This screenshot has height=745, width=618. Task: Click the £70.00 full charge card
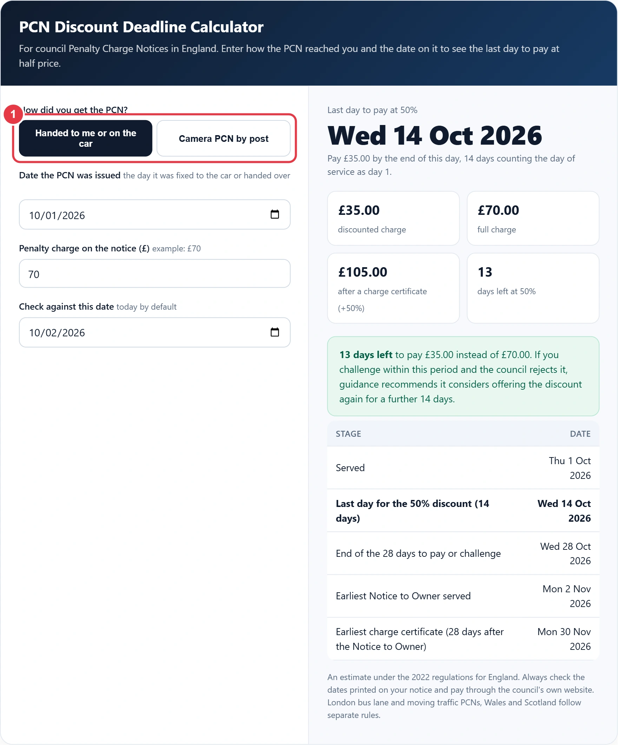[x=533, y=218]
